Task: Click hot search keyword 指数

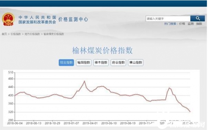Action: [199, 24]
